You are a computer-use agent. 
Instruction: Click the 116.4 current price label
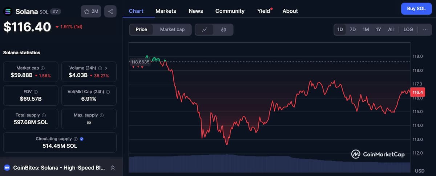click(416, 93)
